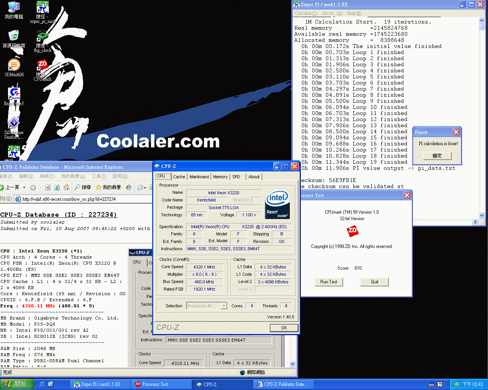
Task: Open the Back button history dropdown arrow
Action: [24, 187]
